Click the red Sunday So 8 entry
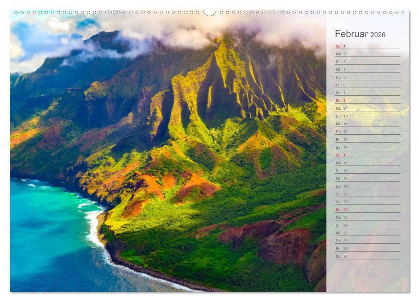Image resolution: width=419 pixels, height=302 pixels. pos(340,100)
